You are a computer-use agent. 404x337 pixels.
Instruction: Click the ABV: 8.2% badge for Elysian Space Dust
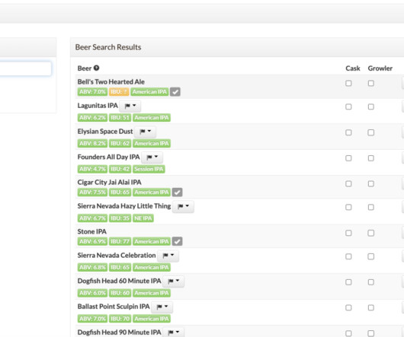[x=92, y=144]
